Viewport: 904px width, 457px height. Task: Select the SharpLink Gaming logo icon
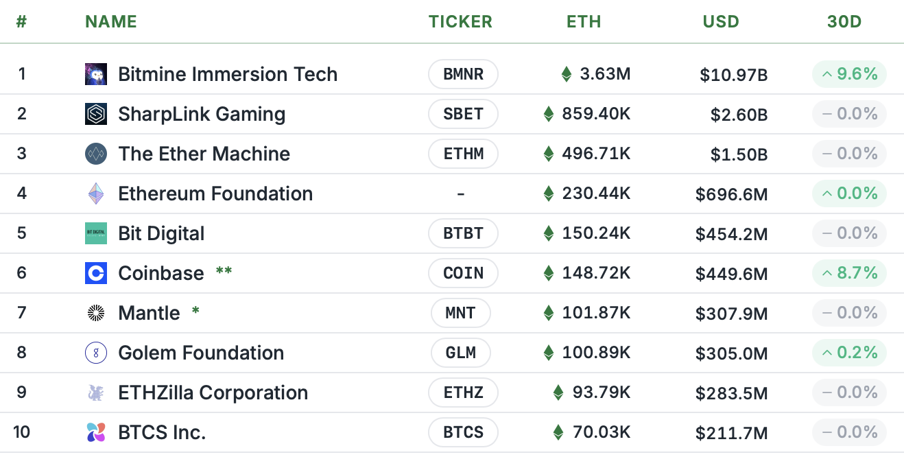(x=96, y=114)
